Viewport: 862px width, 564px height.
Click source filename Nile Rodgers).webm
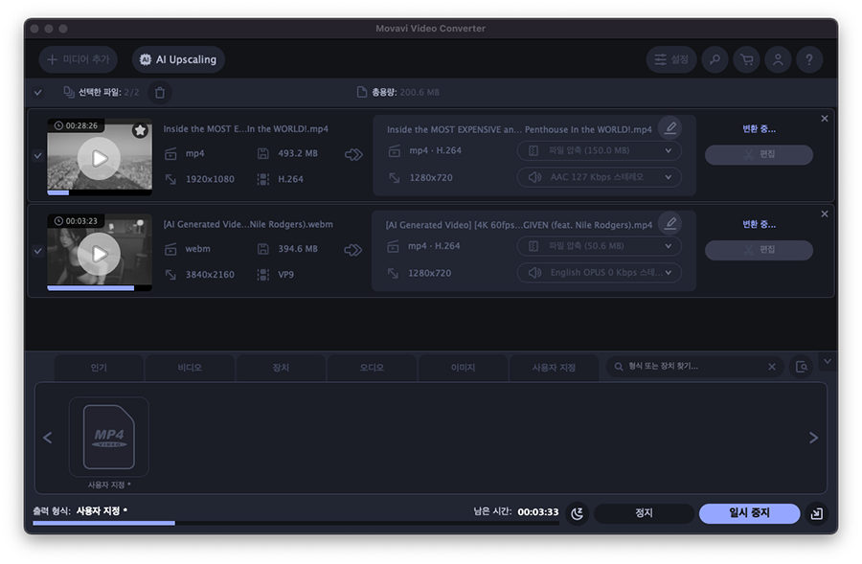[248, 224]
